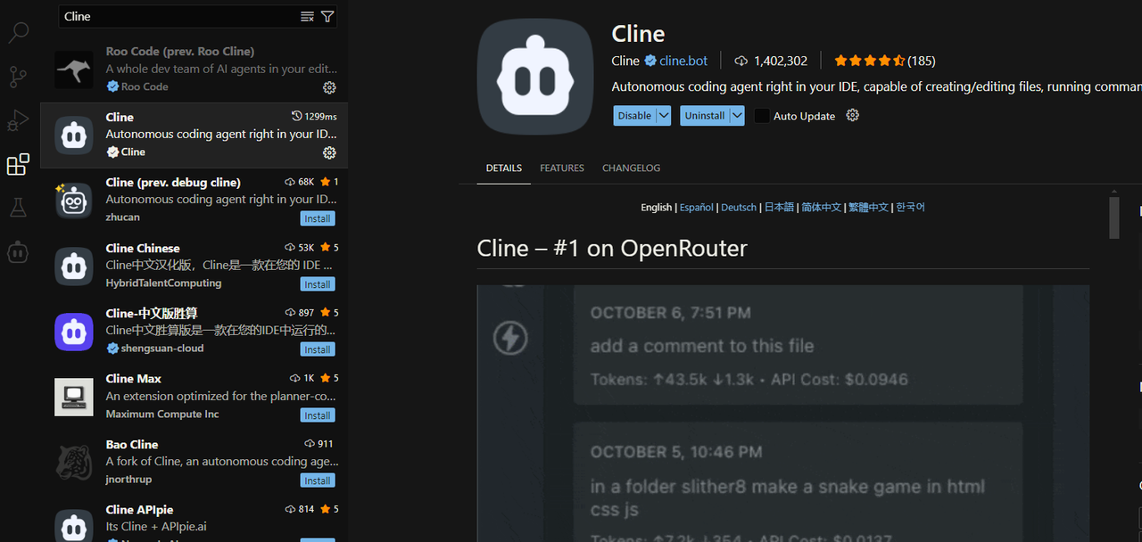This screenshot has height=542, width=1142.
Task: Select Cline Max computer icon
Action: 73,397
